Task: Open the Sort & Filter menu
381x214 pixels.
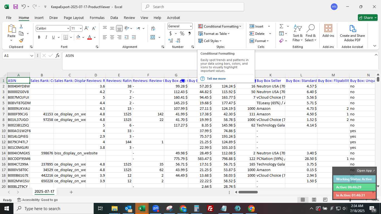Action: pyautogui.click(x=298, y=33)
